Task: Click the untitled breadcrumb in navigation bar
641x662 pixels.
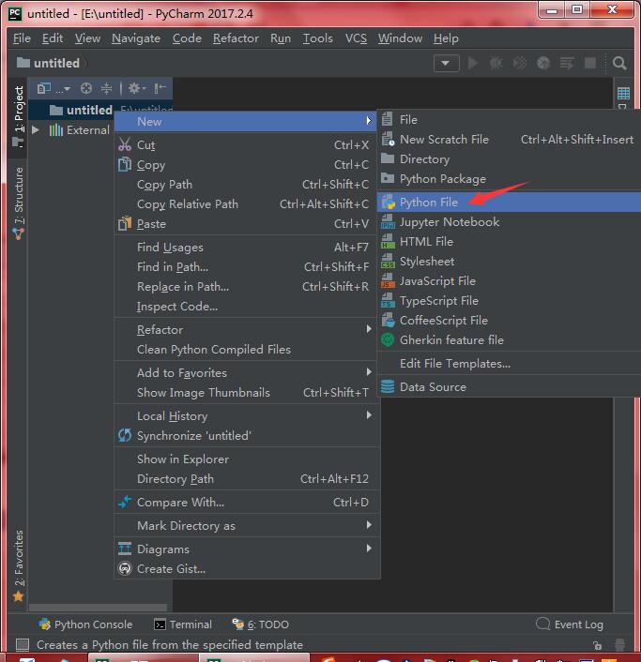Action: pyautogui.click(x=48, y=64)
